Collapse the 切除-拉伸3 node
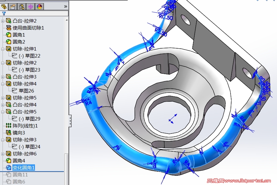Image resolution: width=277 pixels, height=185 pixels. pyautogui.click(x=3, y=140)
